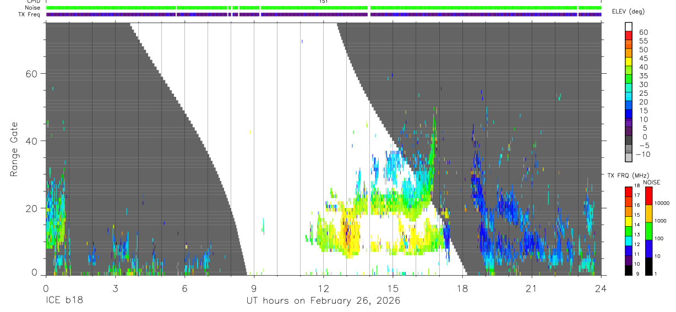Click x-axis tick label '12'
Screen dimensions: 676x312
click(323, 288)
